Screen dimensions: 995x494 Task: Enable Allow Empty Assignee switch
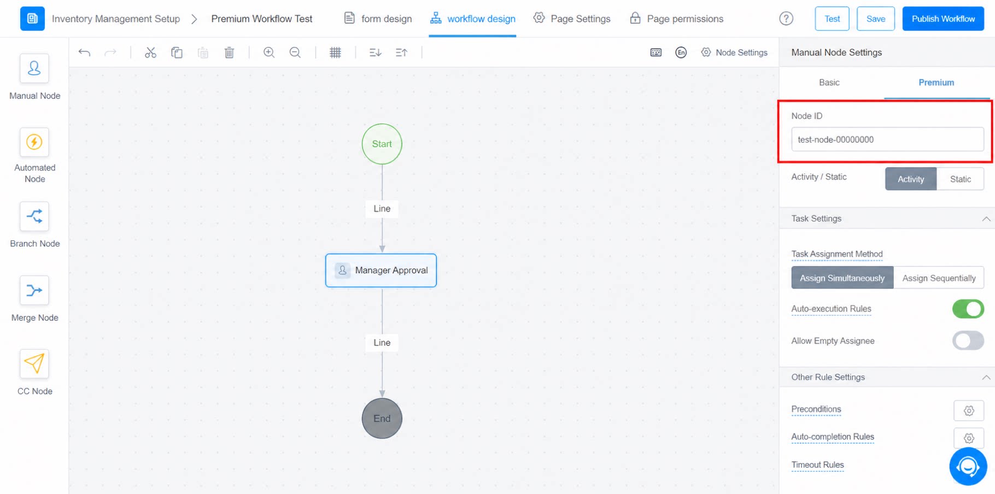pos(968,340)
